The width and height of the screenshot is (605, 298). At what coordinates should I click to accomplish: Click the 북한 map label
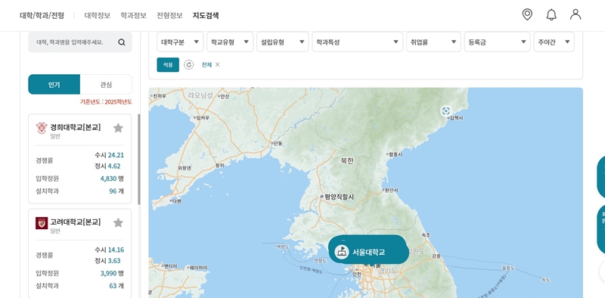click(346, 161)
